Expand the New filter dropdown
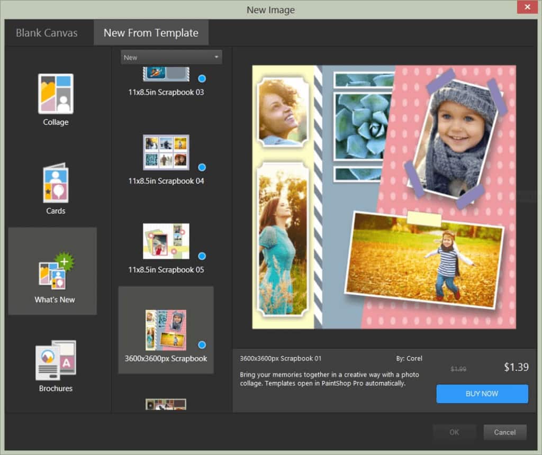This screenshot has width=542, height=455. tap(171, 57)
